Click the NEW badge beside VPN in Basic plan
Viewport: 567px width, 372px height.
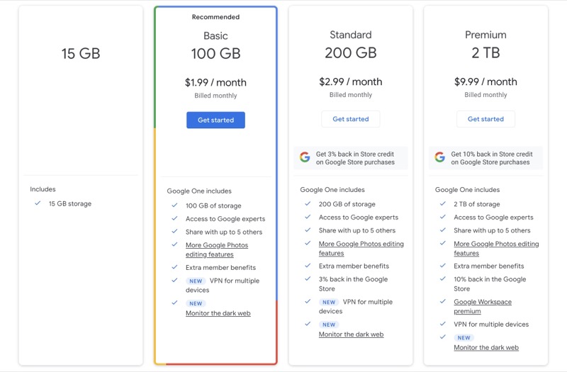pos(196,281)
